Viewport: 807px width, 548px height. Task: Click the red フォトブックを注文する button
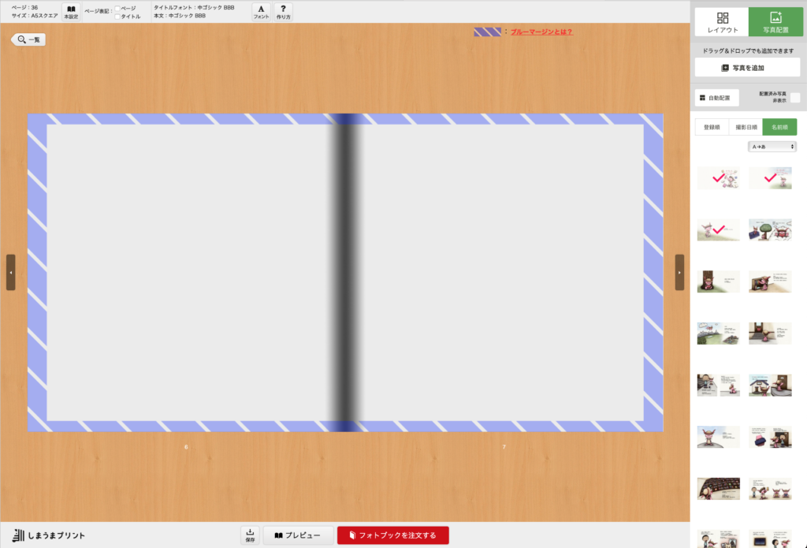click(392, 535)
